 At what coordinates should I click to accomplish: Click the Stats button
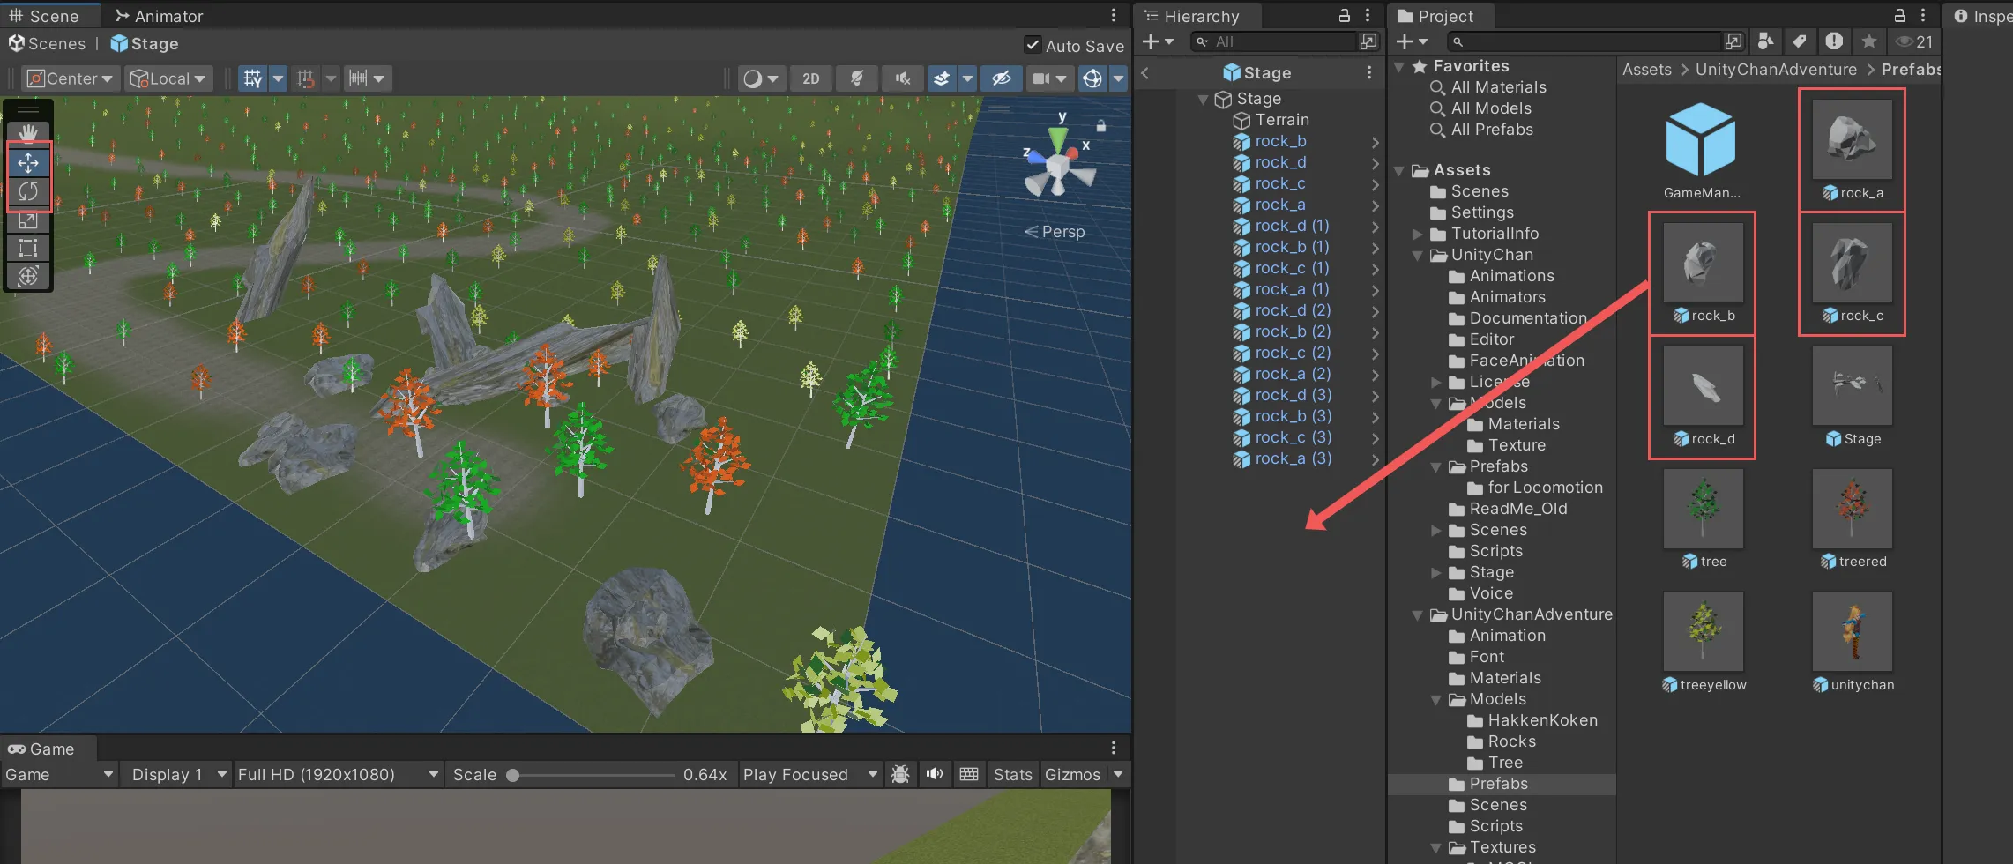[1011, 774]
